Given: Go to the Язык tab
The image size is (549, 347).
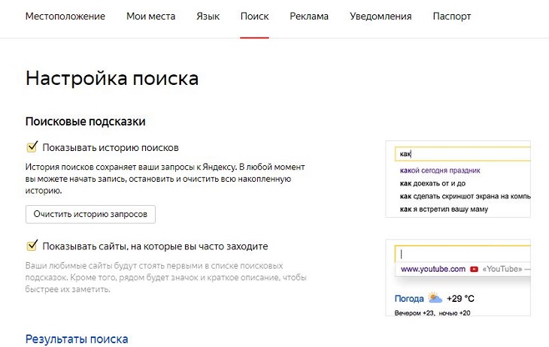Looking at the screenshot, I should [x=208, y=16].
